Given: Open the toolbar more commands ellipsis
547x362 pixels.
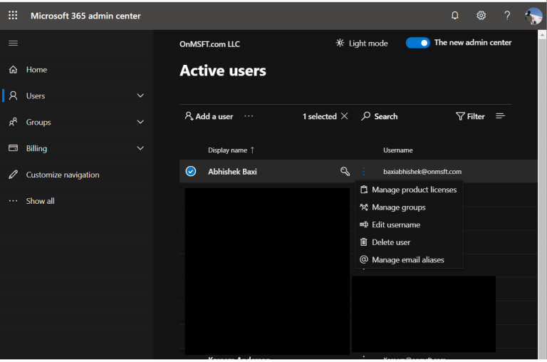Looking at the screenshot, I should click(249, 116).
